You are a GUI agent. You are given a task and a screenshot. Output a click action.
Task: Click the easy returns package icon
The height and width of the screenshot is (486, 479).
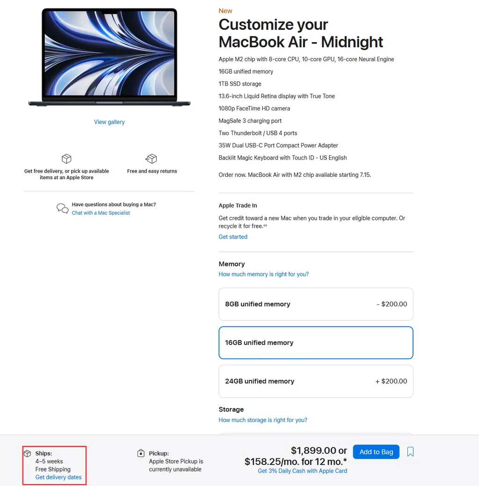point(151,159)
